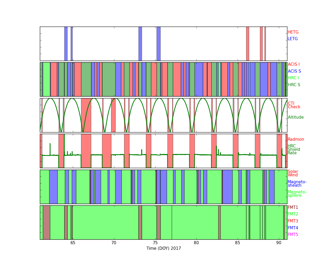Click the Radmon legend label
This screenshot has width=319, height=266.
point(296,139)
